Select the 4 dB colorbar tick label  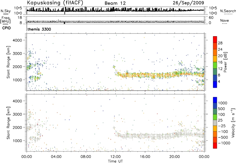[x=219, y=82]
